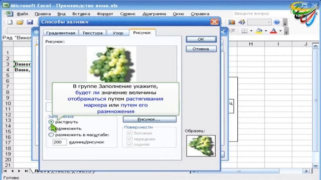Switch to the Узор tab
This screenshot has height=180, width=321.
(118, 33)
